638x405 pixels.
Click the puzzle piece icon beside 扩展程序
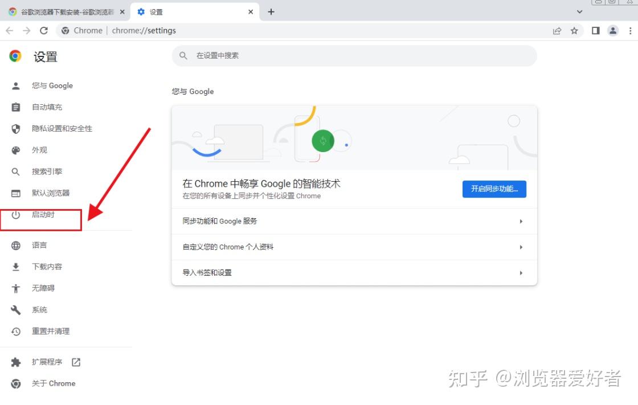[16, 362]
